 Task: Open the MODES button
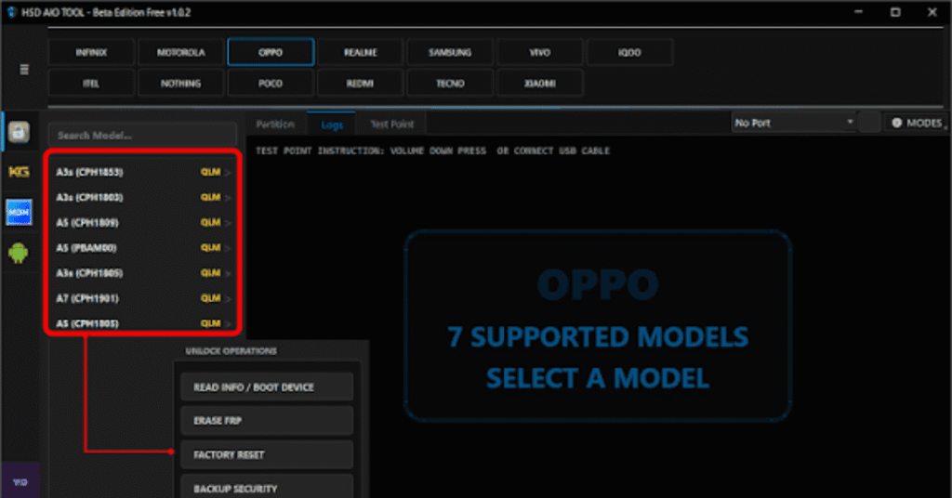coord(917,124)
